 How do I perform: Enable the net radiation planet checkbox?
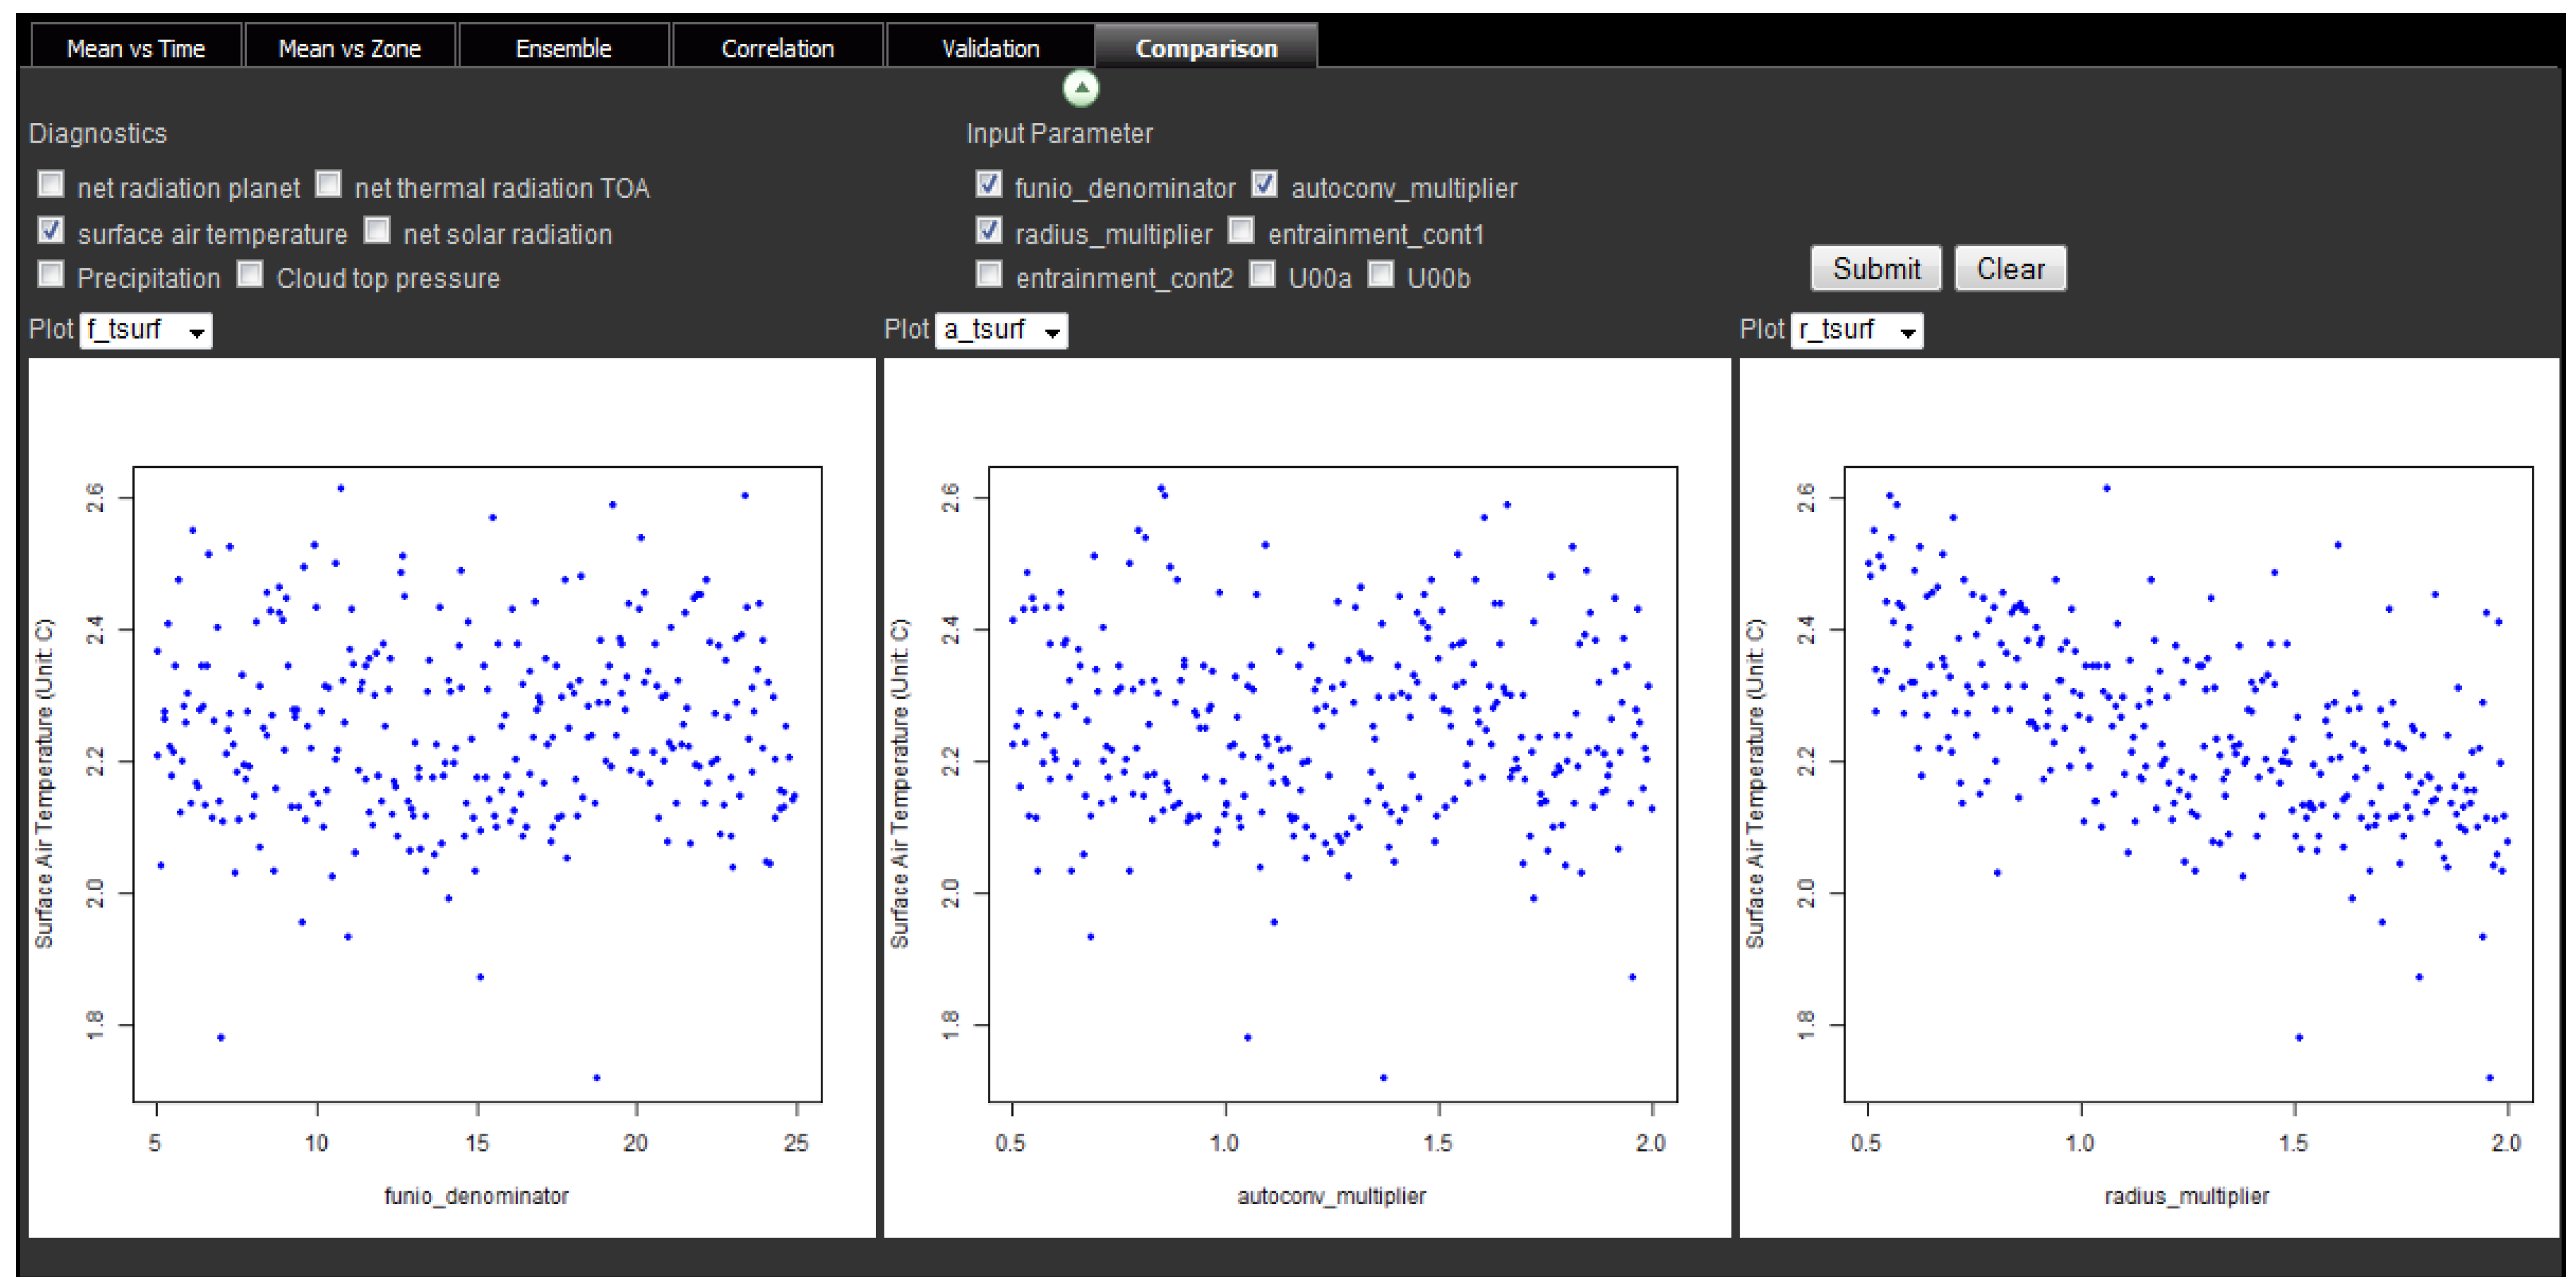pyautogui.click(x=51, y=184)
